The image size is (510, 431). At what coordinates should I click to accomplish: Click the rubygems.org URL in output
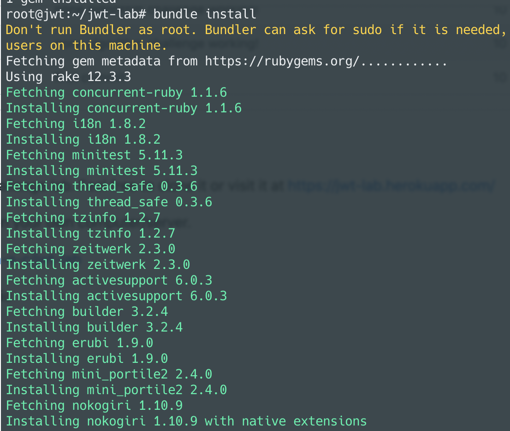point(282,61)
